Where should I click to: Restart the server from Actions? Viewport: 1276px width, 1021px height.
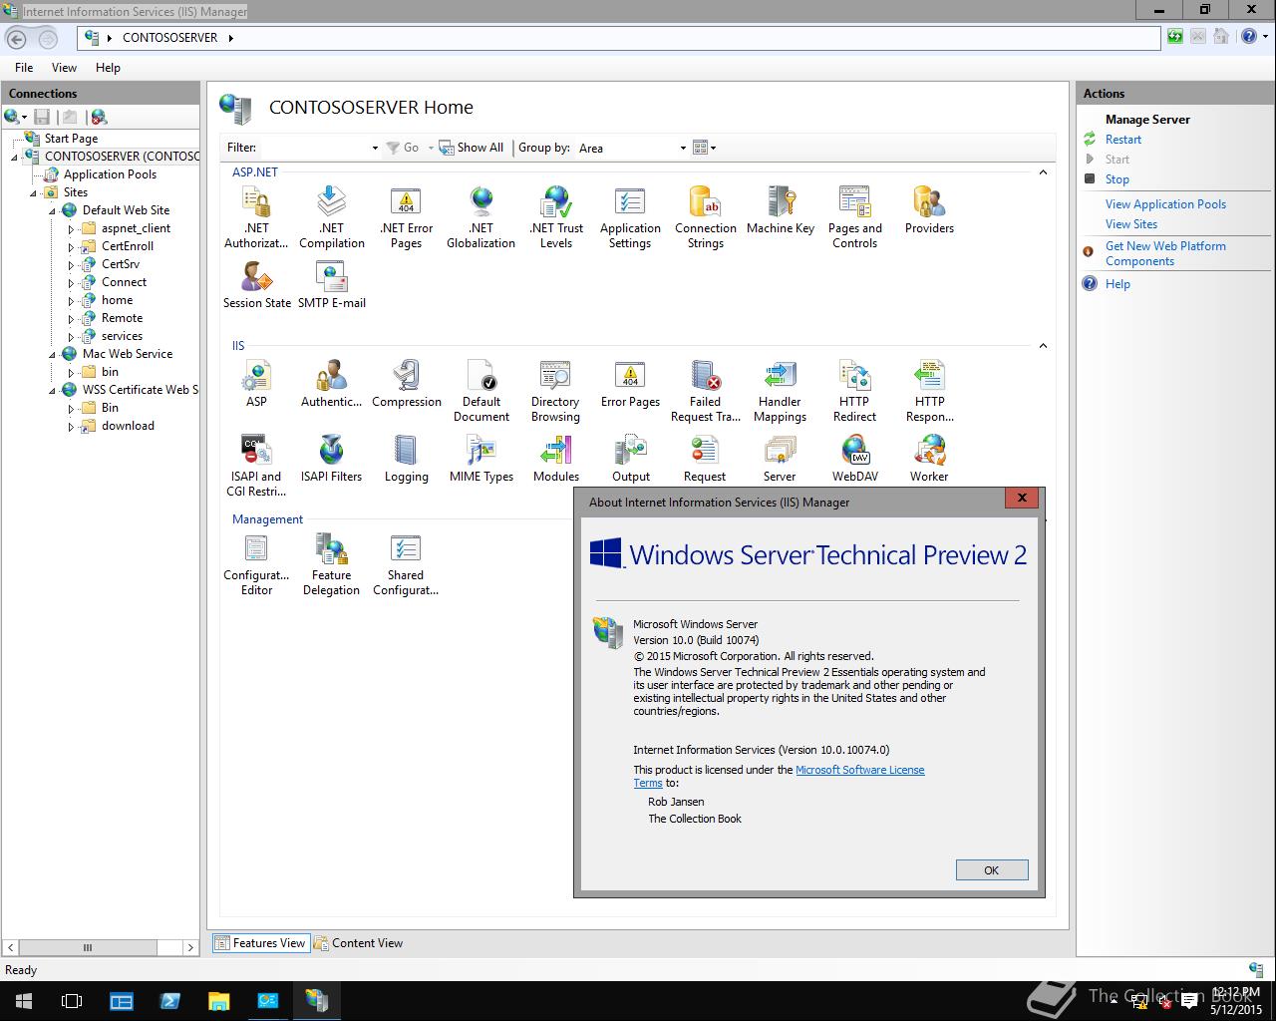[1123, 140]
